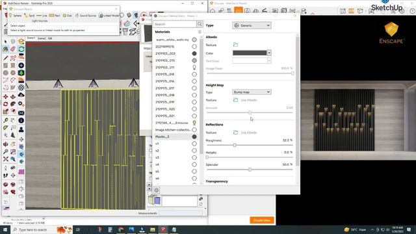Select material 2109103_002 dark swatch
The width and height of the screenshot is (416, 234).
pyautogui.click(x=194, y=53)
